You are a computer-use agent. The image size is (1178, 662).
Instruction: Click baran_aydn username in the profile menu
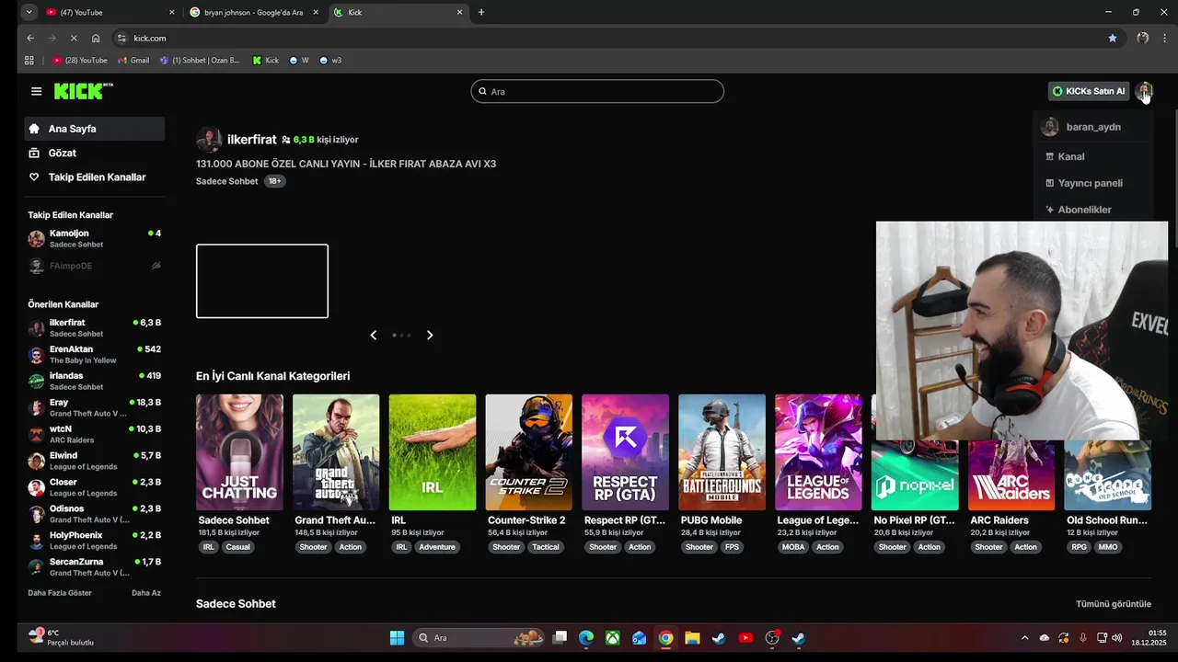[x=1093, y=127]
